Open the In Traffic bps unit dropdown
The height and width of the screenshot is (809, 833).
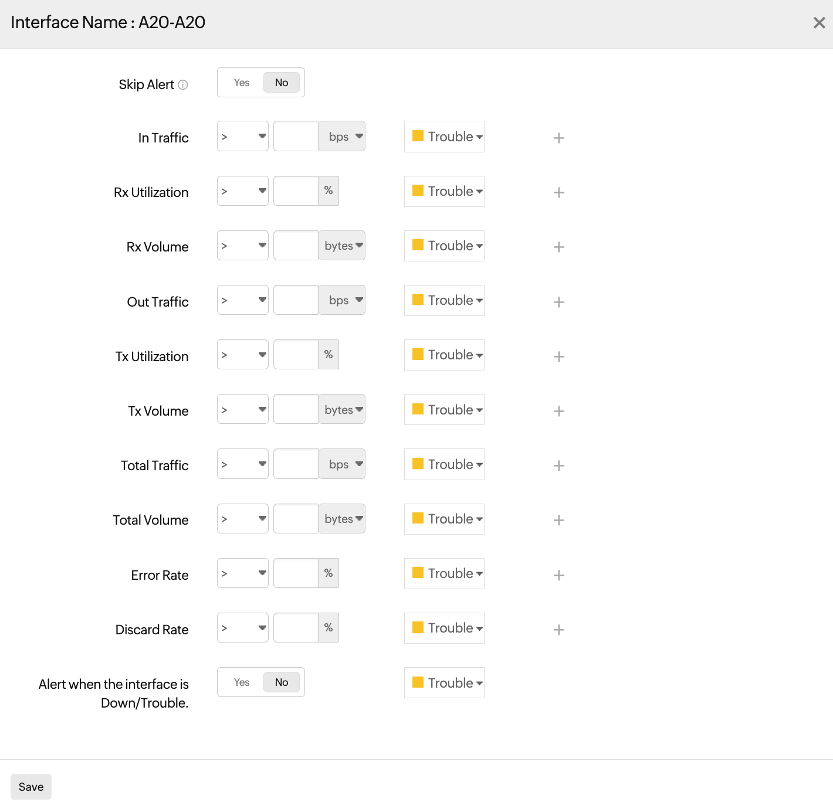pos(343,137)
